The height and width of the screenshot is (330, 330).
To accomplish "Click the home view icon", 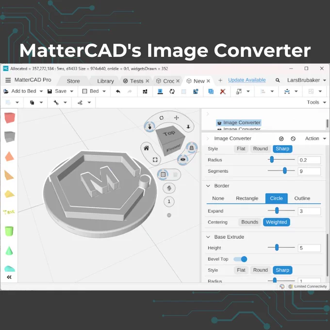I will 146,148.
